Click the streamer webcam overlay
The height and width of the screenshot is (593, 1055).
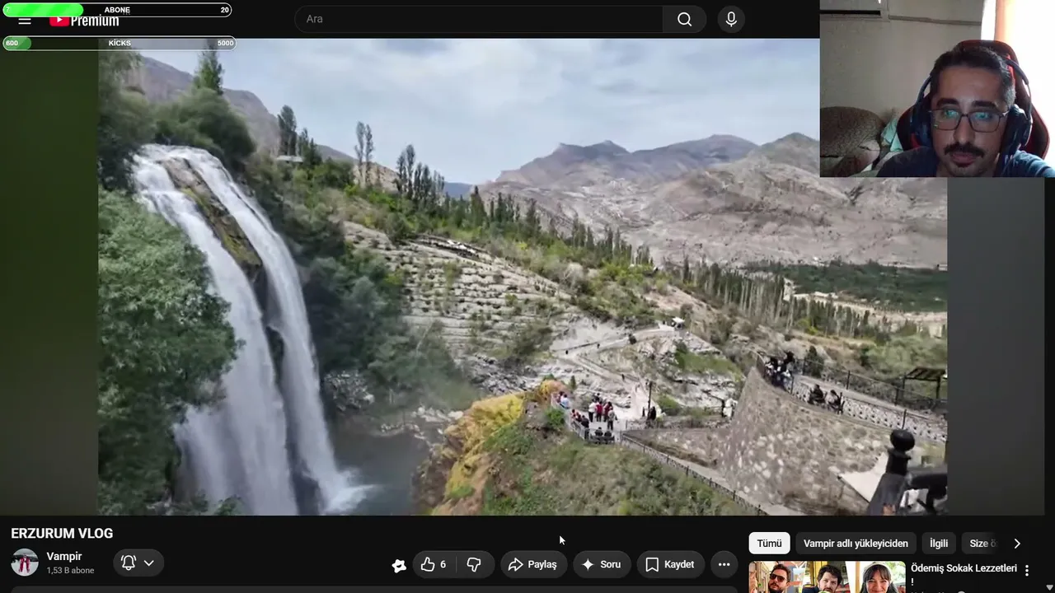click(x=937, y=88)
